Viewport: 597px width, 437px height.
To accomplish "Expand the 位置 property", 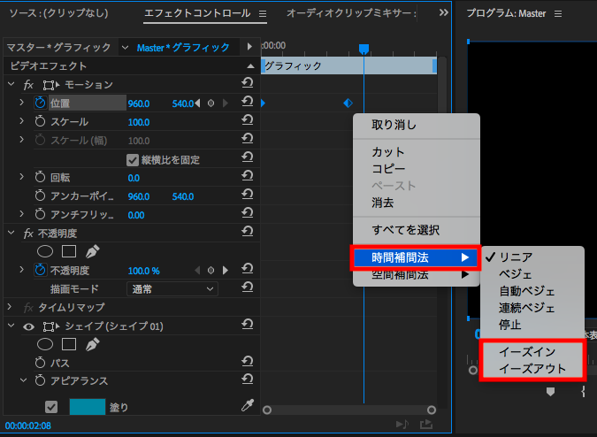I will coord(22,103).
